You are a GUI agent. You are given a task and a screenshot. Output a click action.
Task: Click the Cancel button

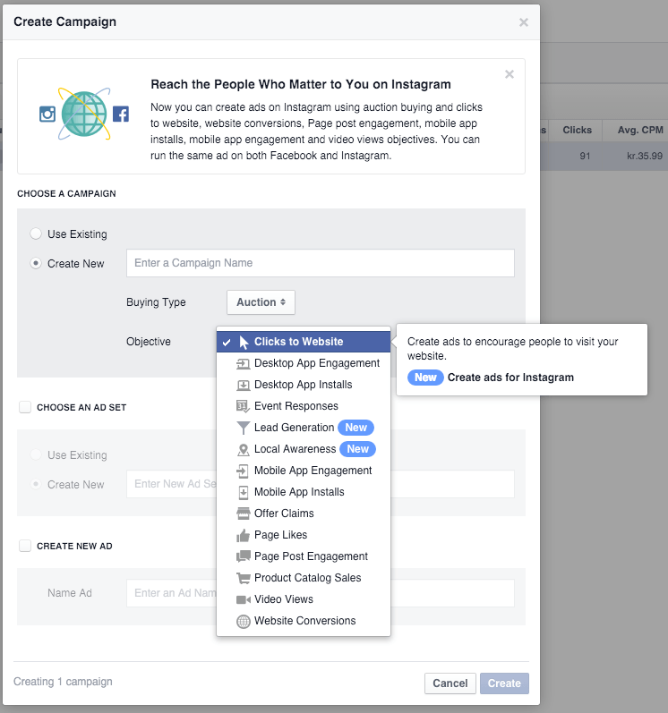[x=450, y=683]
